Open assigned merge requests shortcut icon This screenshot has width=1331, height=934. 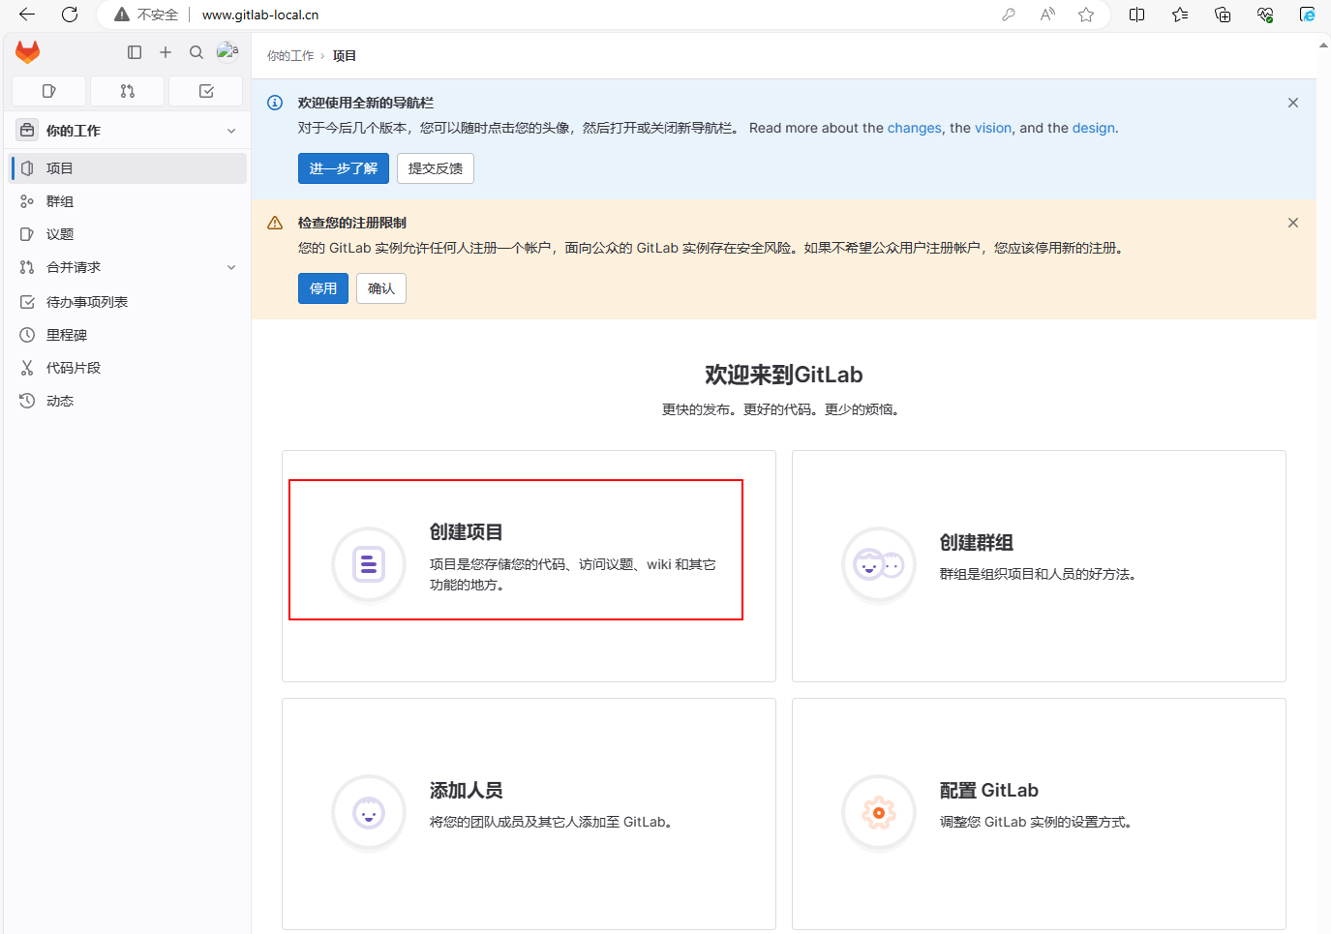tap(128, 91)
